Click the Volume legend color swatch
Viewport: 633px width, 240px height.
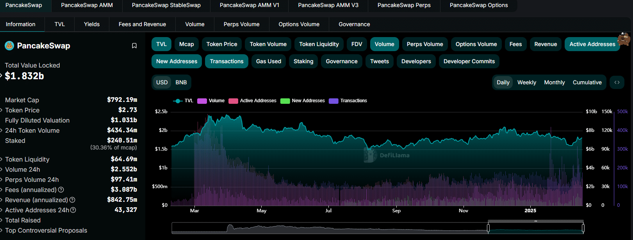[202, 101]
